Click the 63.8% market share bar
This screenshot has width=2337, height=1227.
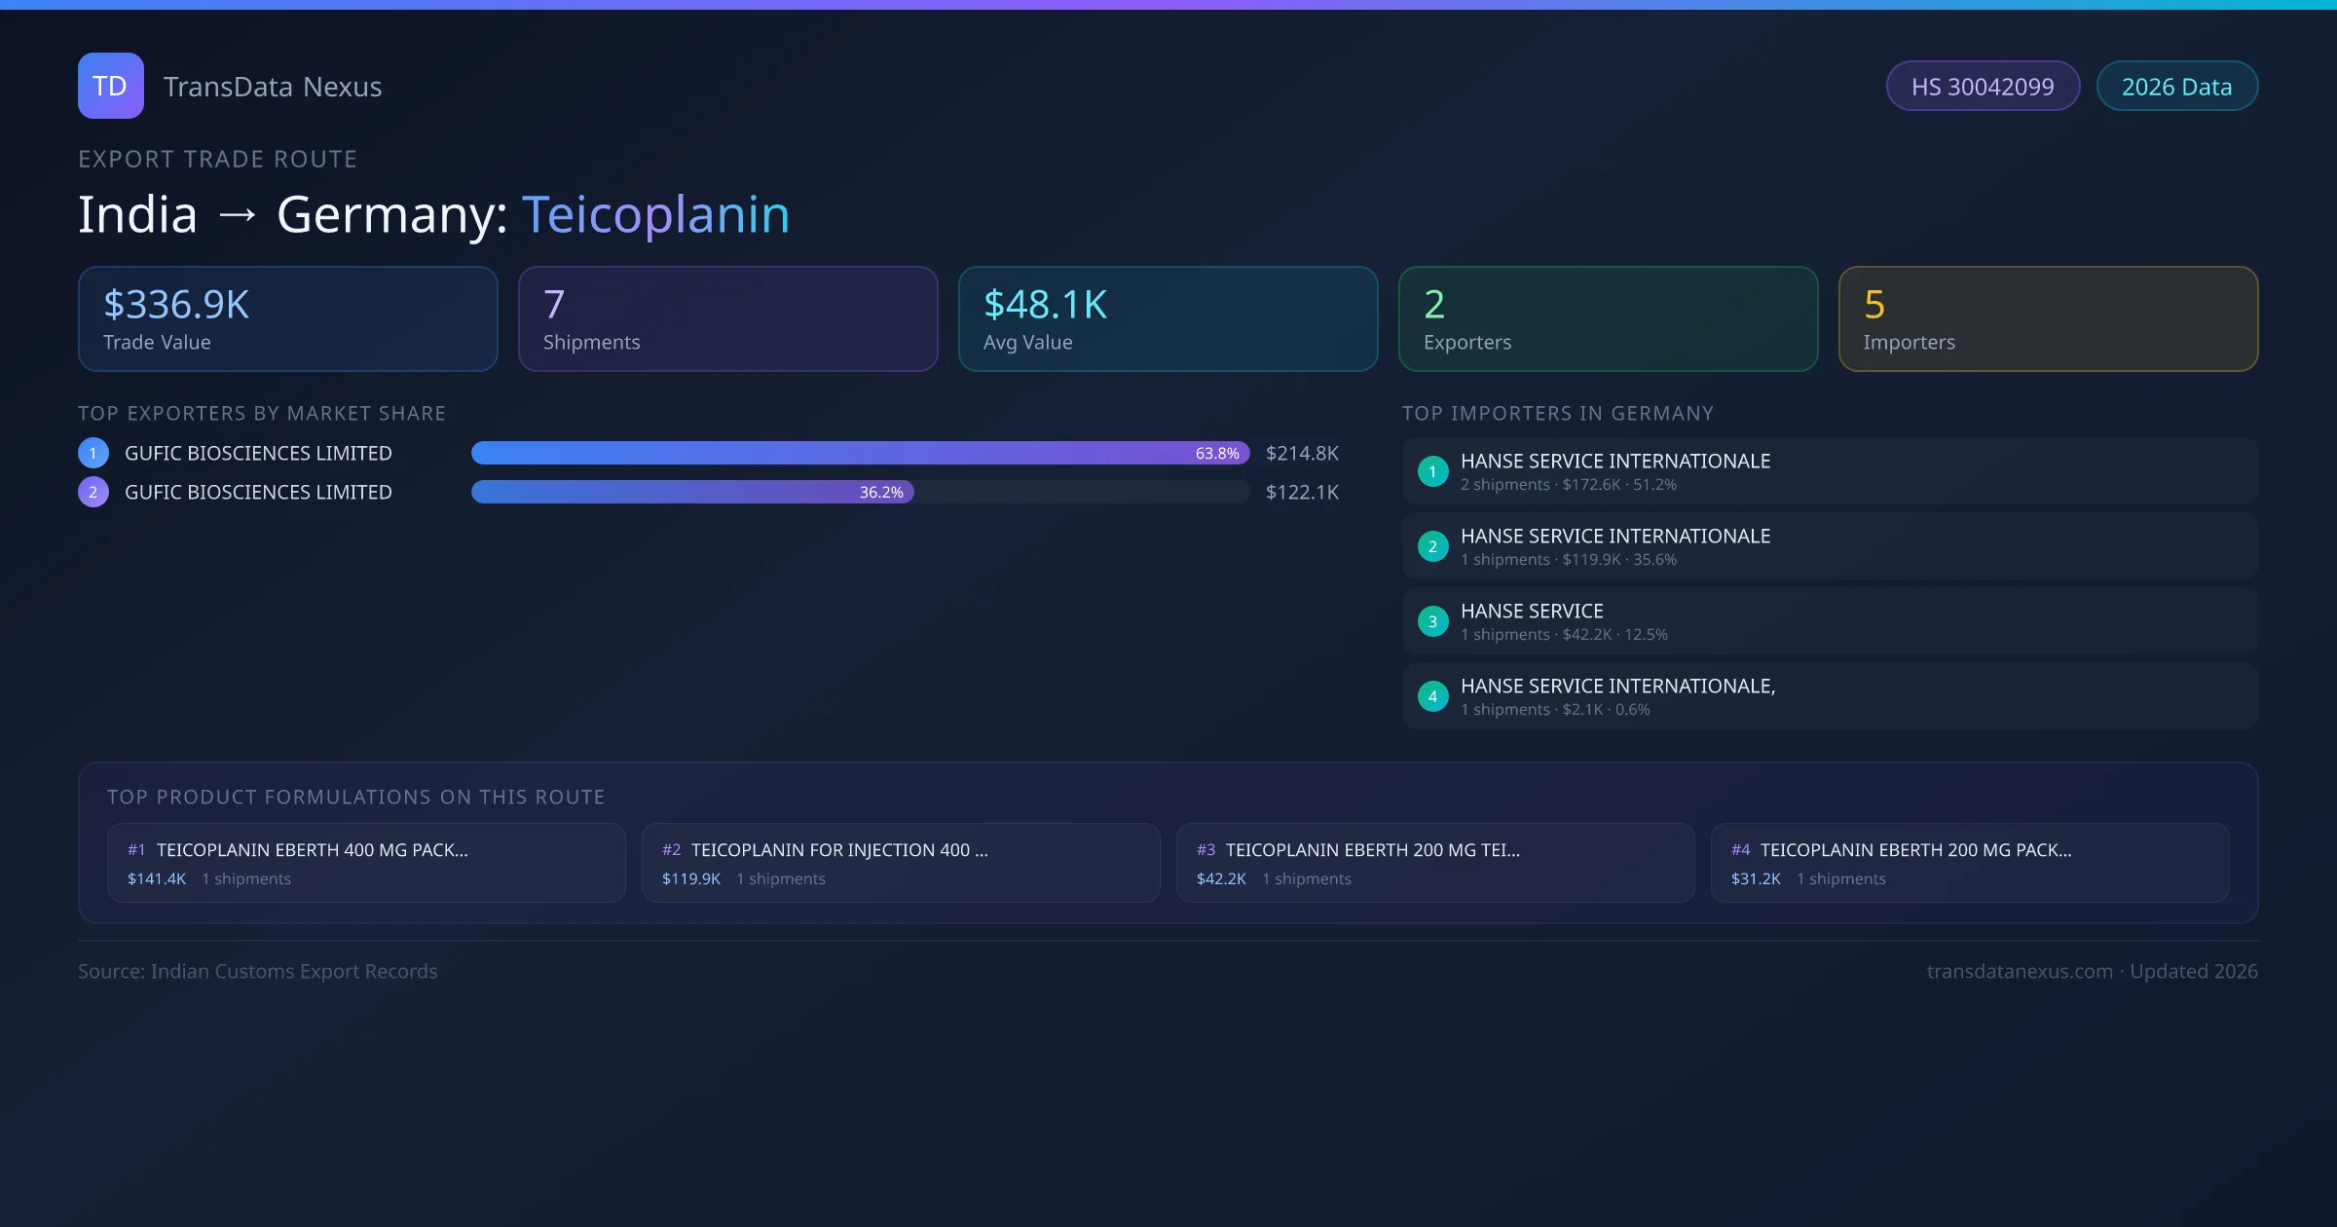coord(860,453)
